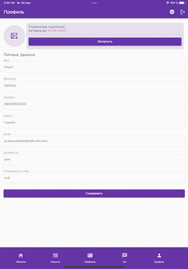This screenshot has width=188, height=269.
Task: Select the Профиль tab in bottom bar
Action: (x=159, y=258)
